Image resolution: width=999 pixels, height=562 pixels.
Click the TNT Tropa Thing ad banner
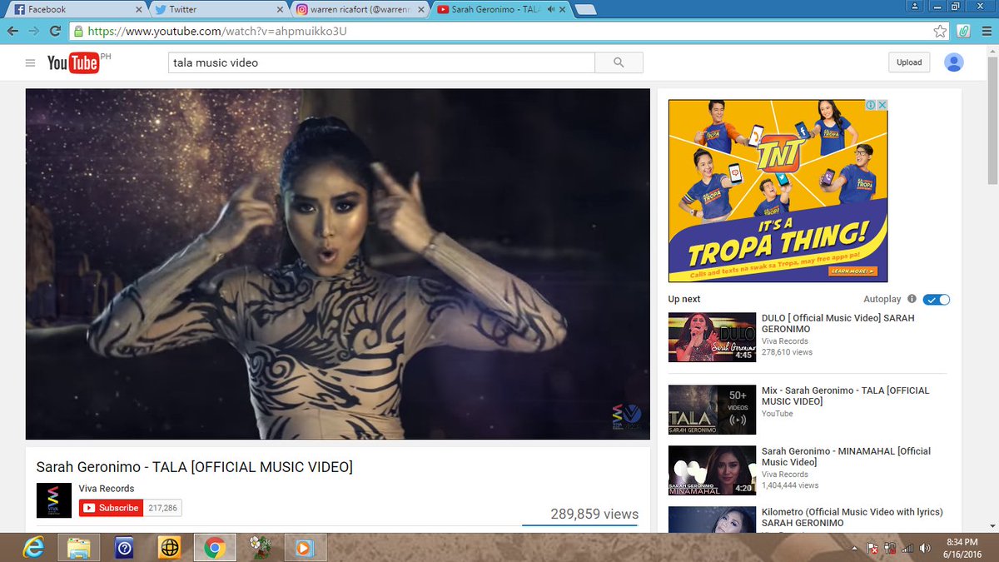coord(778,191)
